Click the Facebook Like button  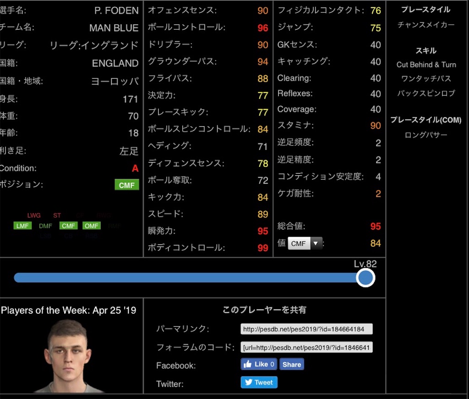[259, 364]
